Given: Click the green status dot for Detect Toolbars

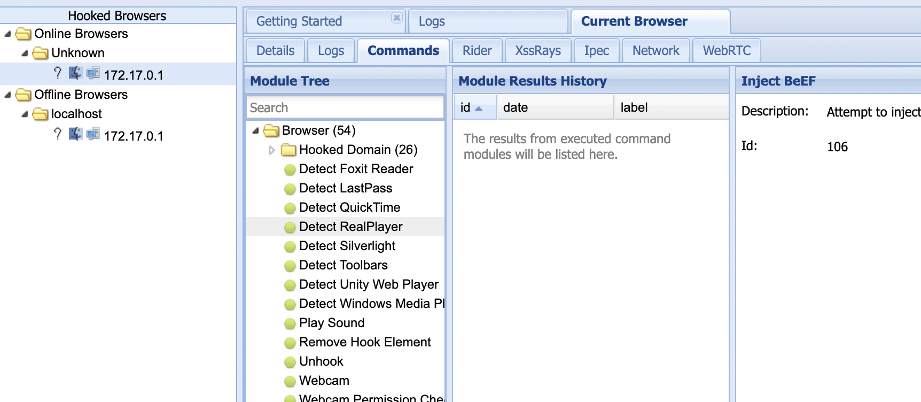Looking at the screenshot, I should coord(290,266).
